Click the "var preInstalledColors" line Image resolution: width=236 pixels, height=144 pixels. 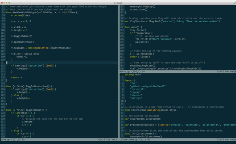pos(180,125)
